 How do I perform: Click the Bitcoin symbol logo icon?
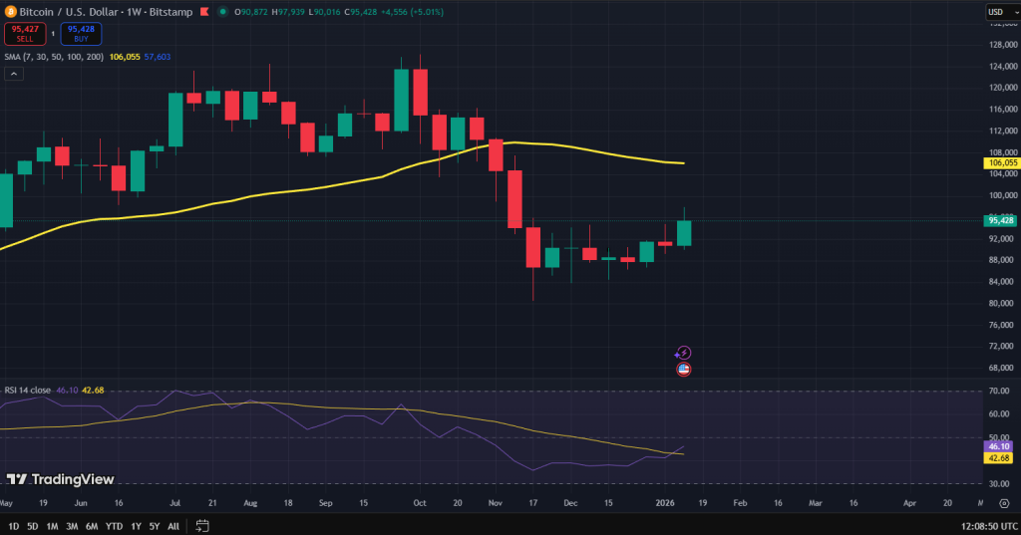coord(10,11)
